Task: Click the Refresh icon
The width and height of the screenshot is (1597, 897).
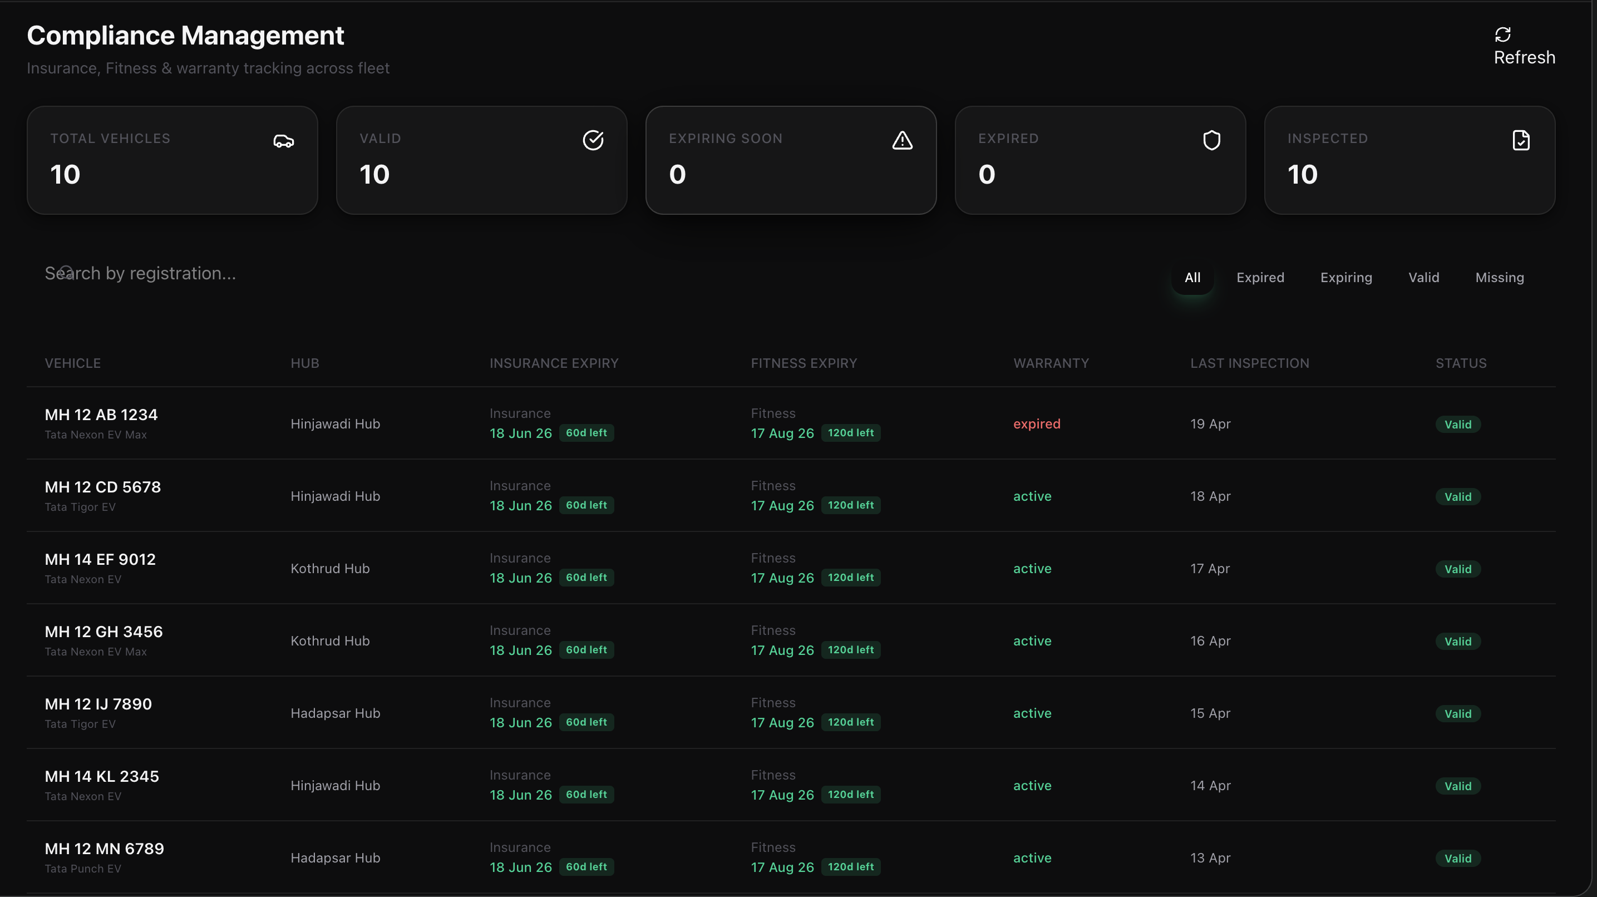Action: (1502, 34)
